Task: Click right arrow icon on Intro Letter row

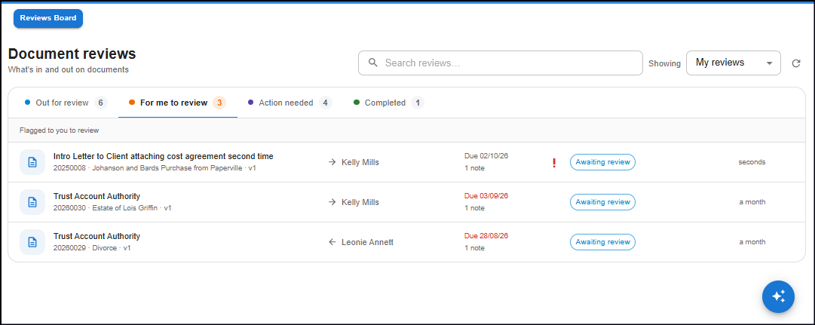Action: click(332, 162)
